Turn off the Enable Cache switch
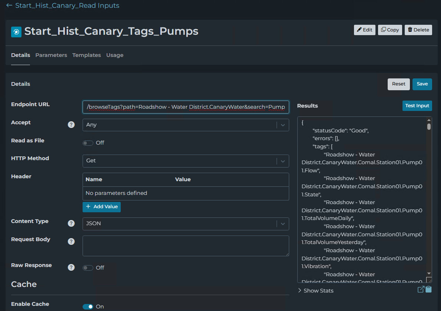Viewport: 441px width, 311px height. coord(88,307)
